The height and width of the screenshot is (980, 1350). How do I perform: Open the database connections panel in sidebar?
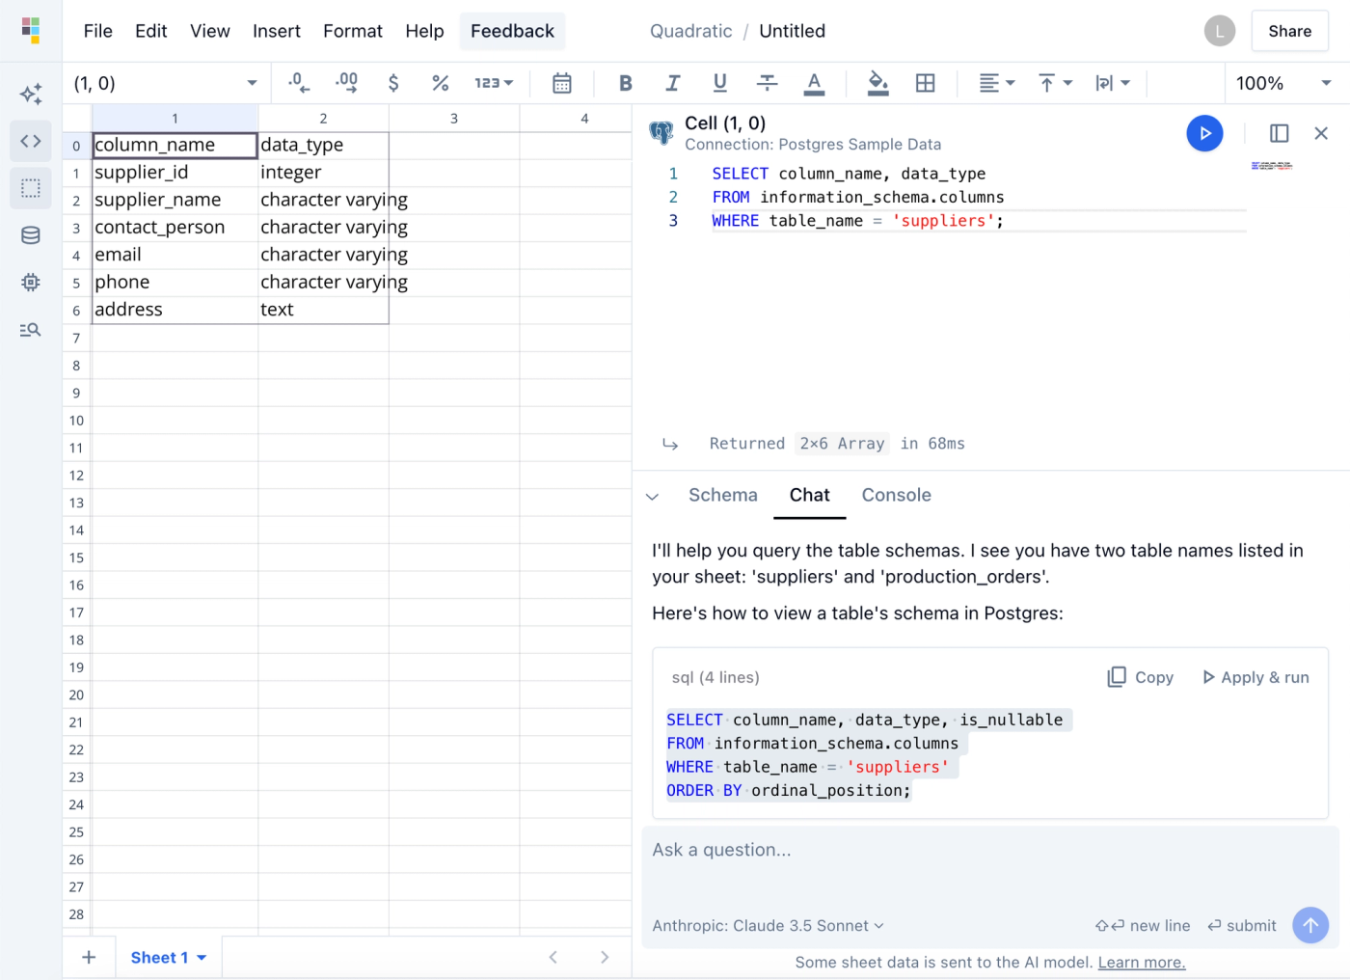coord(31,234)
